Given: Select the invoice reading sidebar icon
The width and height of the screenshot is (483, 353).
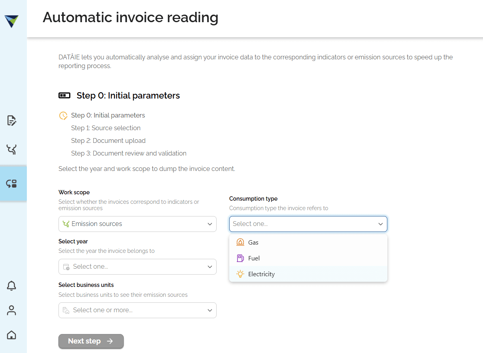Looking at the screenshot, I should pos(11,184).
